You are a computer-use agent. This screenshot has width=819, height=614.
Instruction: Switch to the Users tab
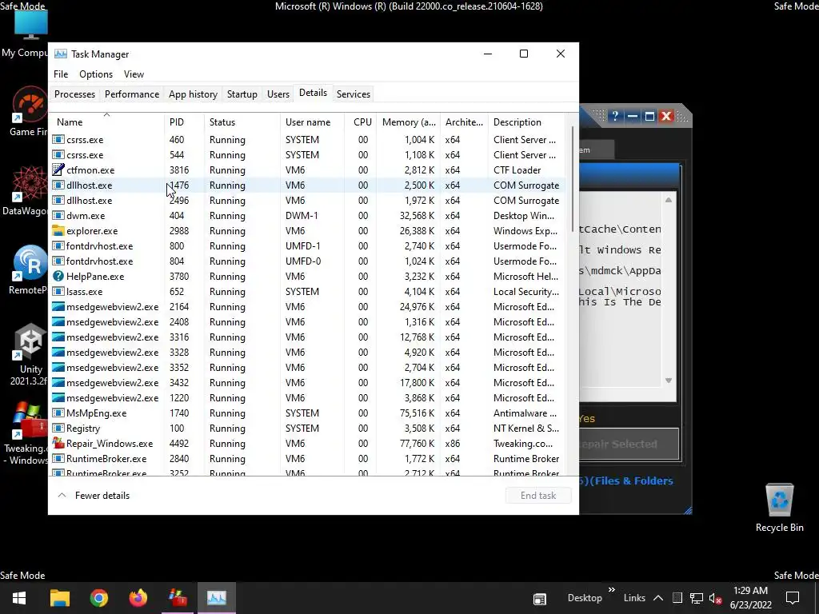[278, 94]
